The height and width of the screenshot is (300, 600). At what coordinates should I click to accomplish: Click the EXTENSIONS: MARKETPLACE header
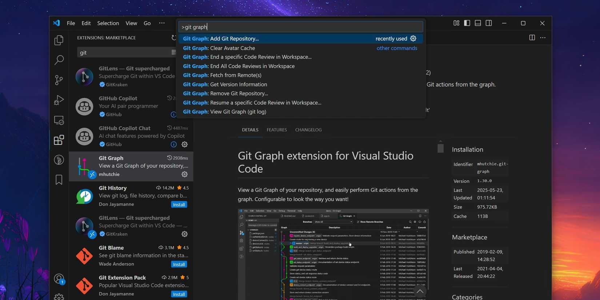(106, 38)
